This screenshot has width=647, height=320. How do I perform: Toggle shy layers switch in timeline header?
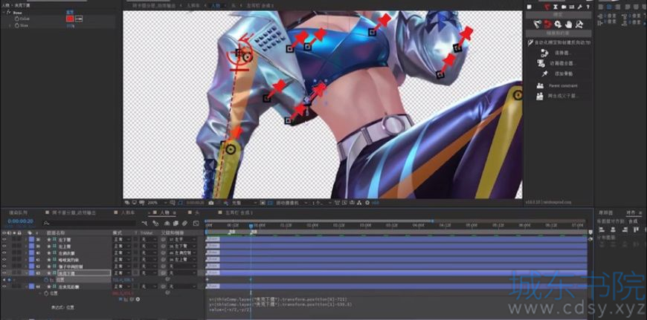pos(167,223)
